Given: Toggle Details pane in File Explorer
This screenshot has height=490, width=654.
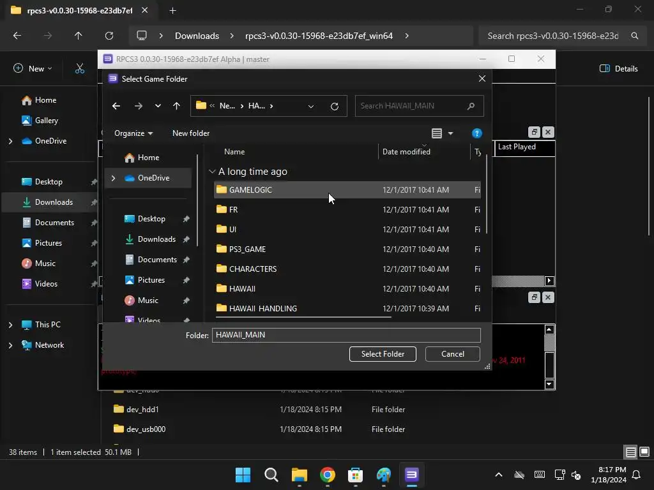Looking at the screenshot, I should [618, 69].
